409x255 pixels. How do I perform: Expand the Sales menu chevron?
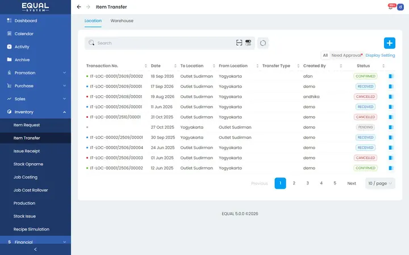pyautogui.click(x=64, y=99)
